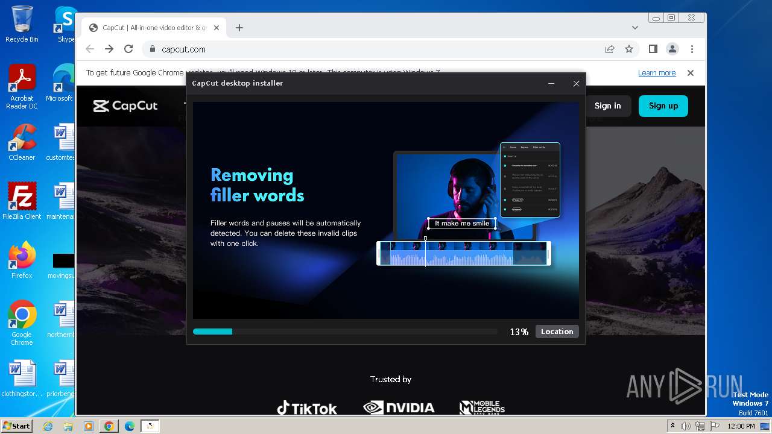Open Chrome tab search dropdown
The image size is (772, 434).
pos(634,28)
